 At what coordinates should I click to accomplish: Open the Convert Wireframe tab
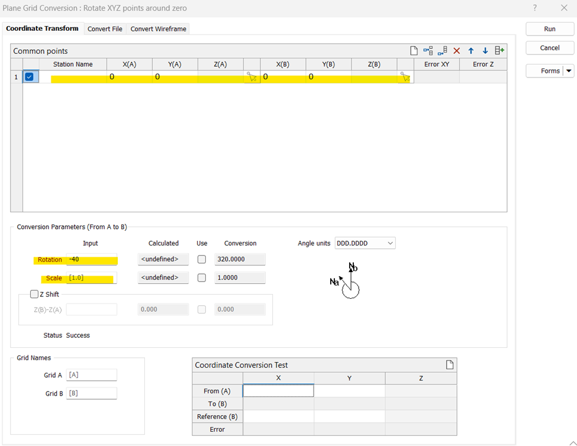159,29
